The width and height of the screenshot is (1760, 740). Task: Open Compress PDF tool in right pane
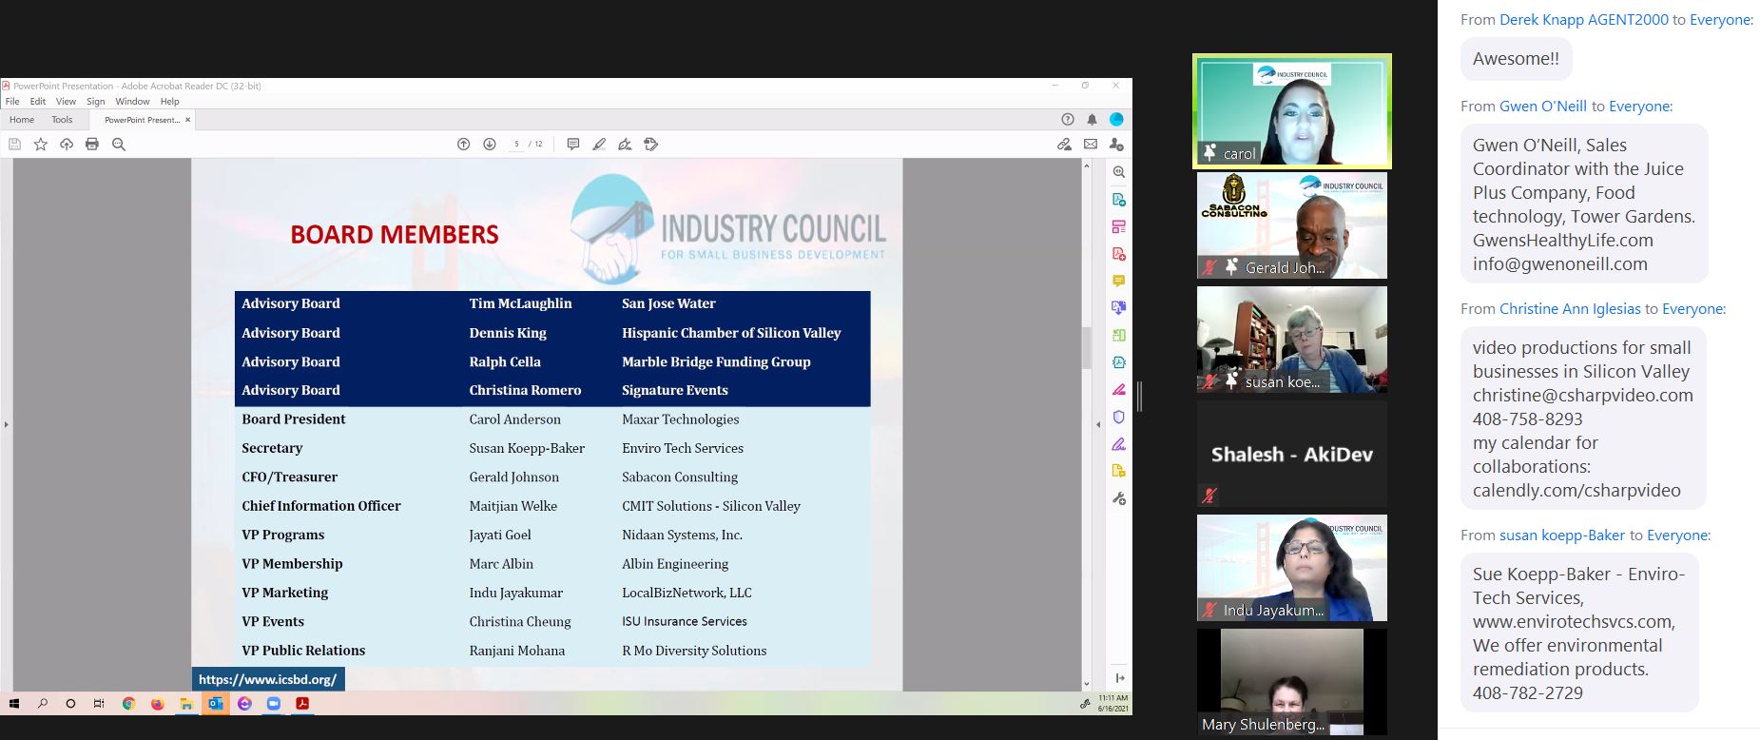(1119, 362)
